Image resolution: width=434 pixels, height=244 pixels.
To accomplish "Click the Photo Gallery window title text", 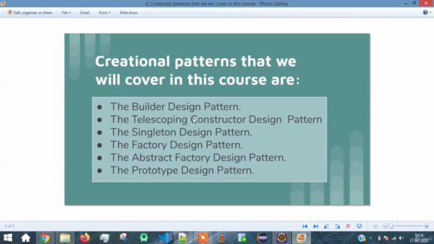I will pyautogui.click(x=217, y=3).
